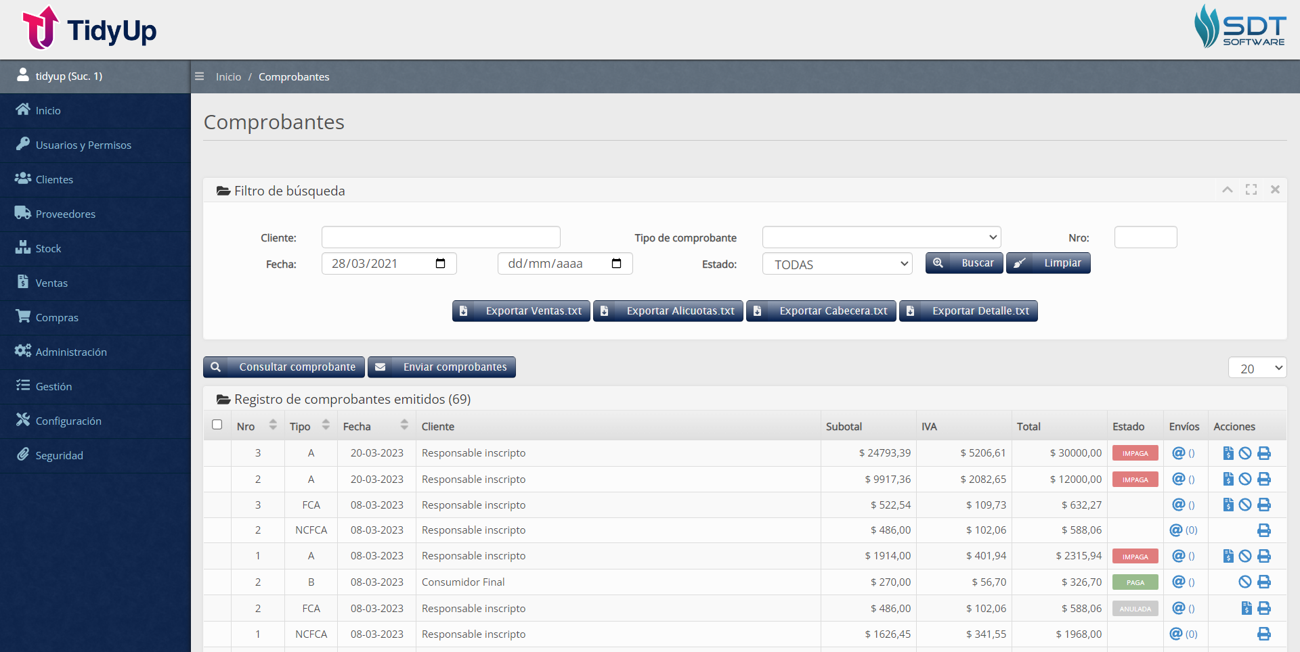This screenshot has height=652, width=1300.
Task: Focus the Cliente input field
Action: point(441,237)
